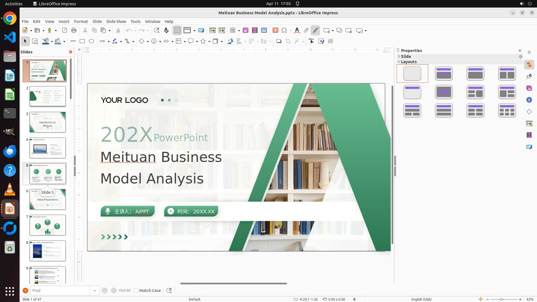Open the Format menu

coord(81,22)
